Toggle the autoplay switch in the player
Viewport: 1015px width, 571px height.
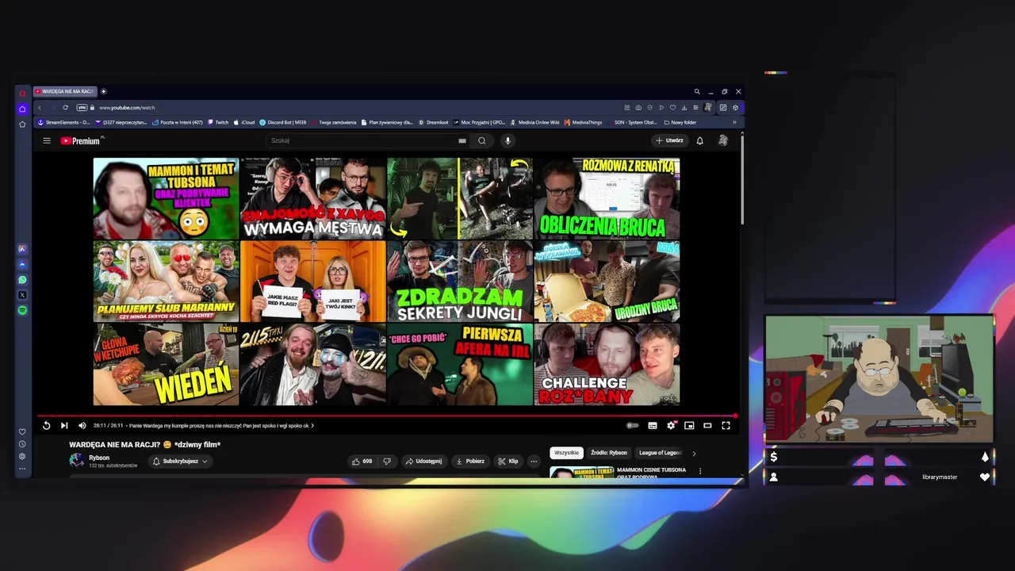[x=632, y=426]
